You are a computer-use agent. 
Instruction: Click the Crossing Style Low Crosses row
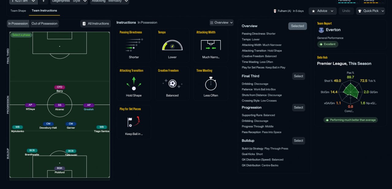click(x=259, y=100)
